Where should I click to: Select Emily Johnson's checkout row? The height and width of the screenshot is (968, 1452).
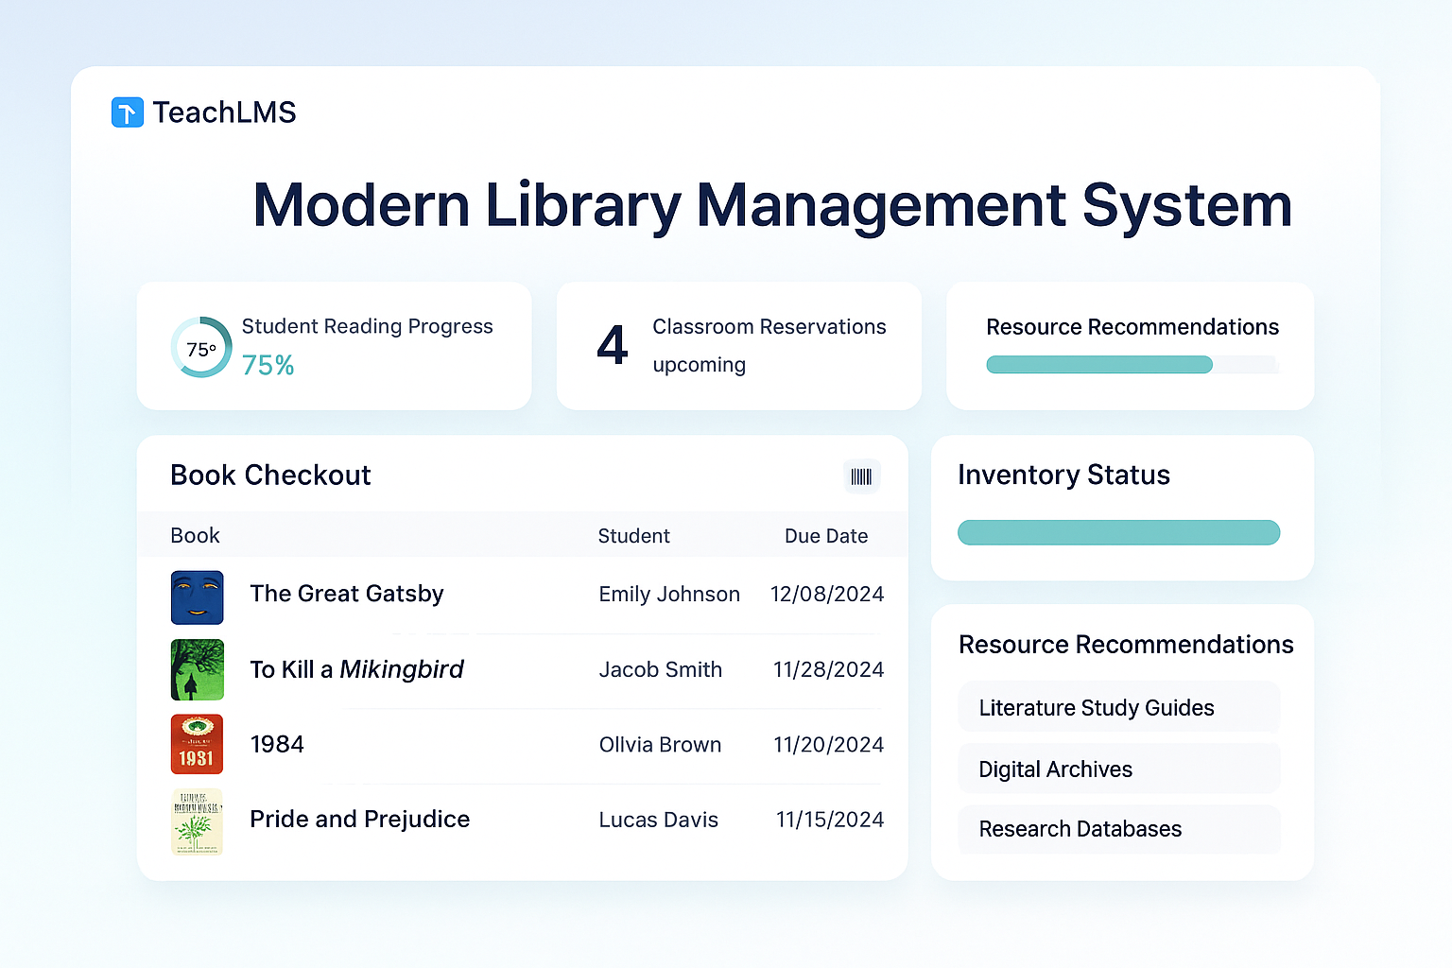525,596
